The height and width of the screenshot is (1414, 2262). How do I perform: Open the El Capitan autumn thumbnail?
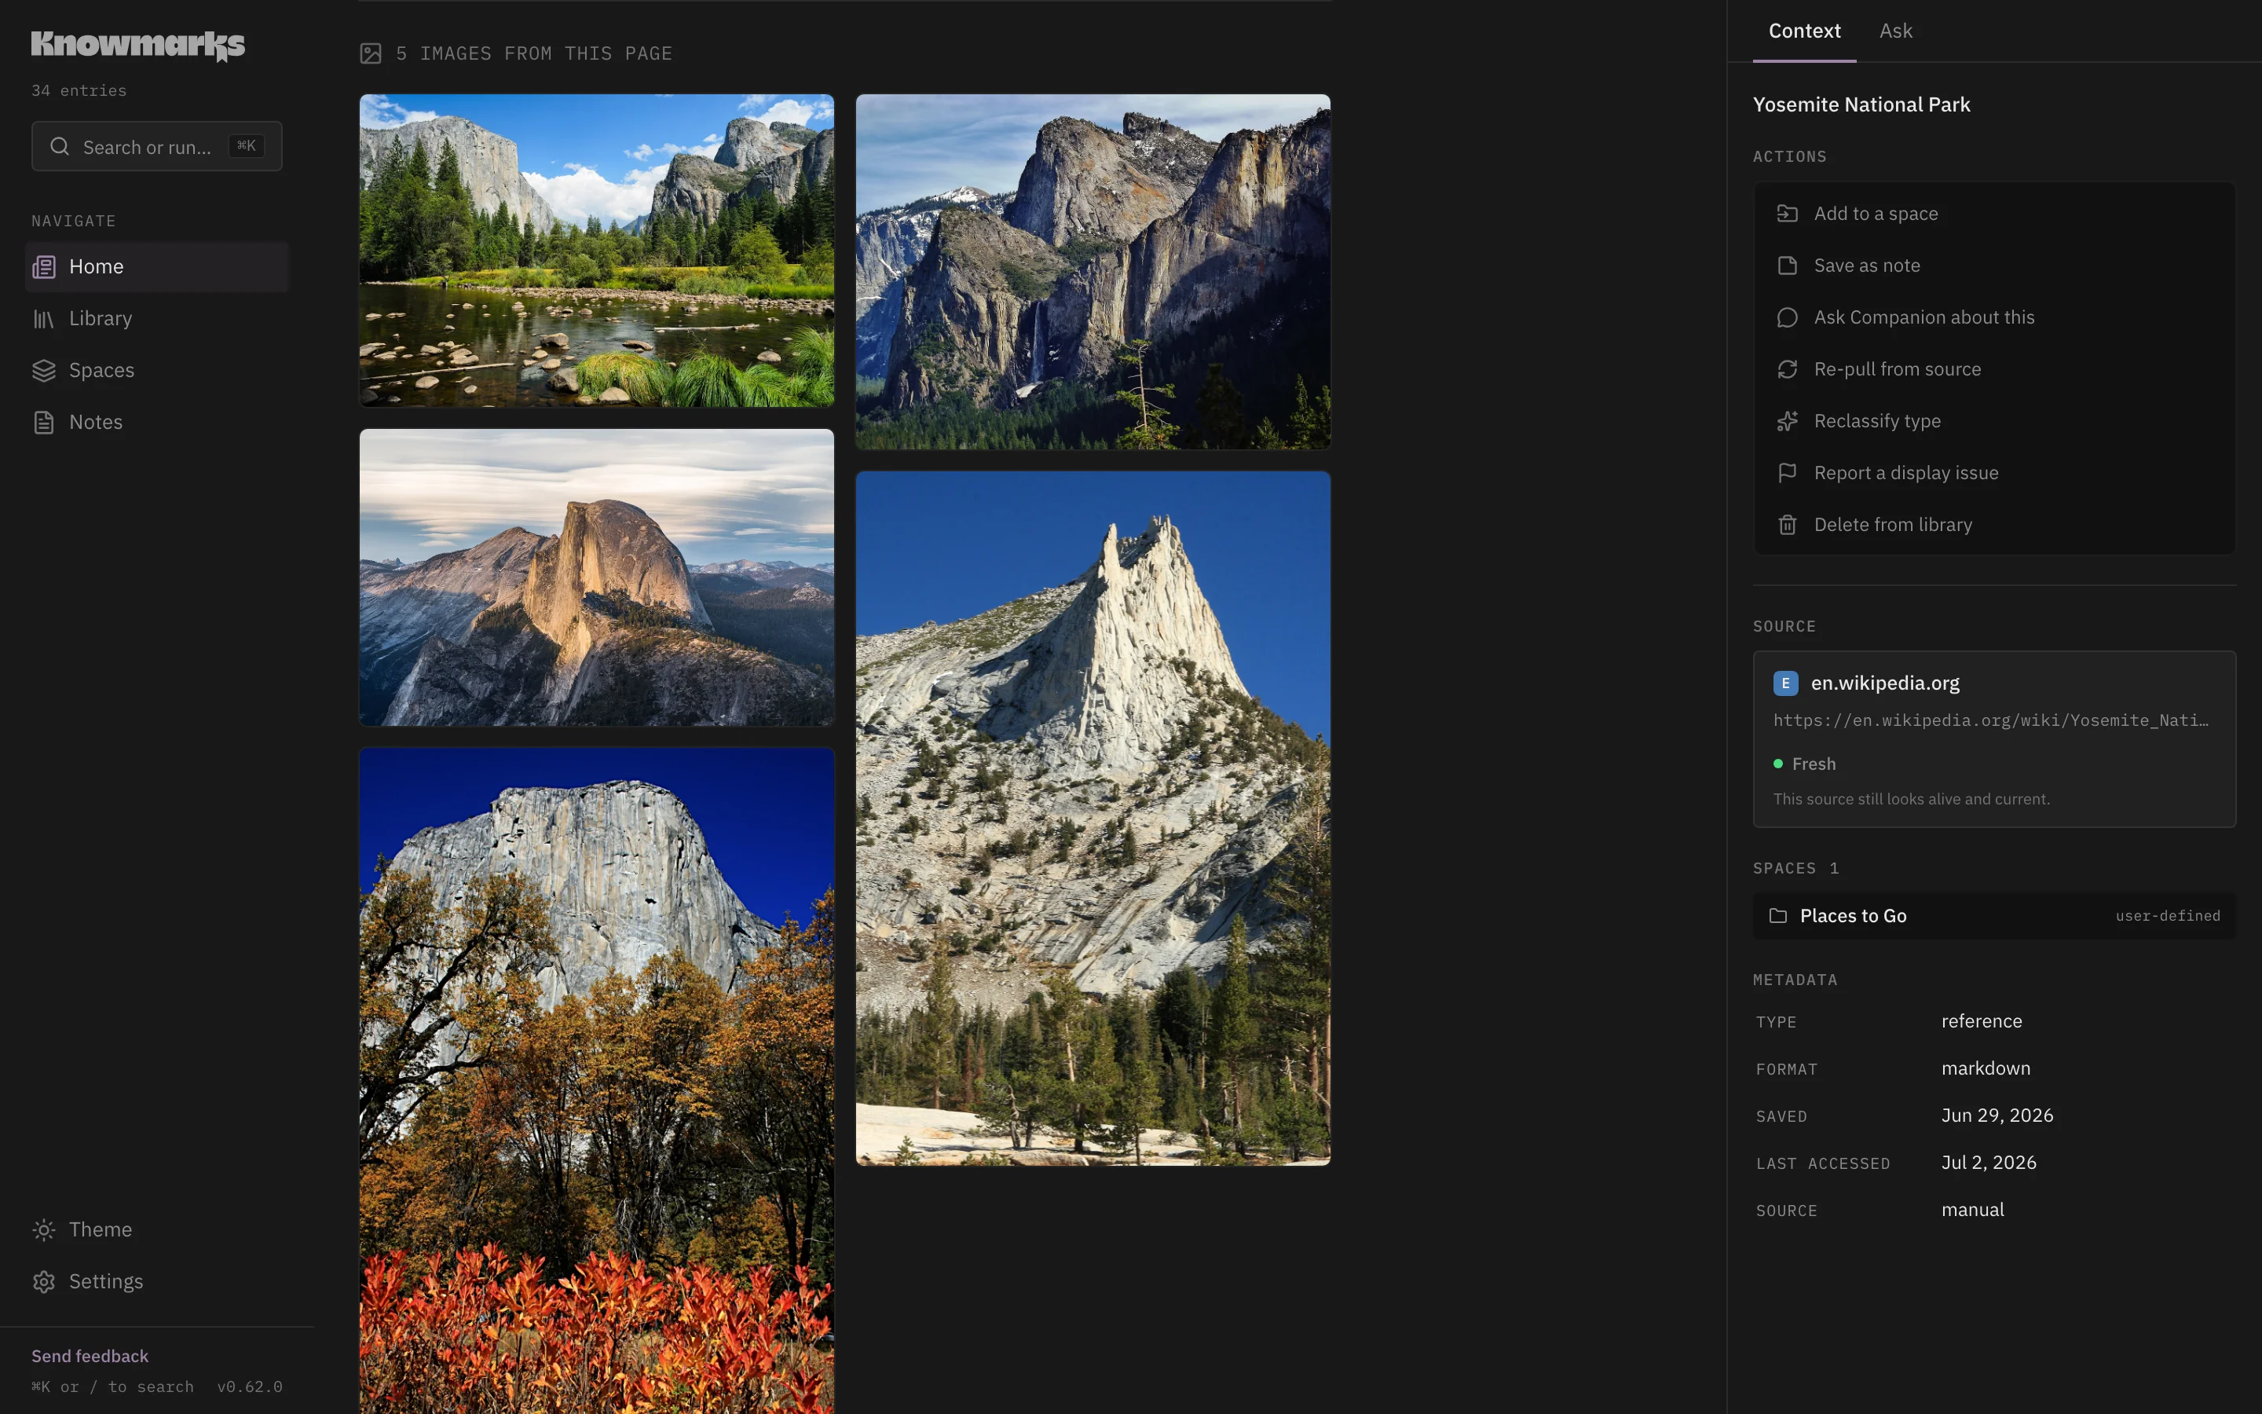(x=596, y=1081)
